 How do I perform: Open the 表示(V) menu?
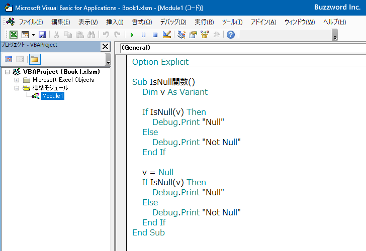pyautogui.click(x=88, y=22)
